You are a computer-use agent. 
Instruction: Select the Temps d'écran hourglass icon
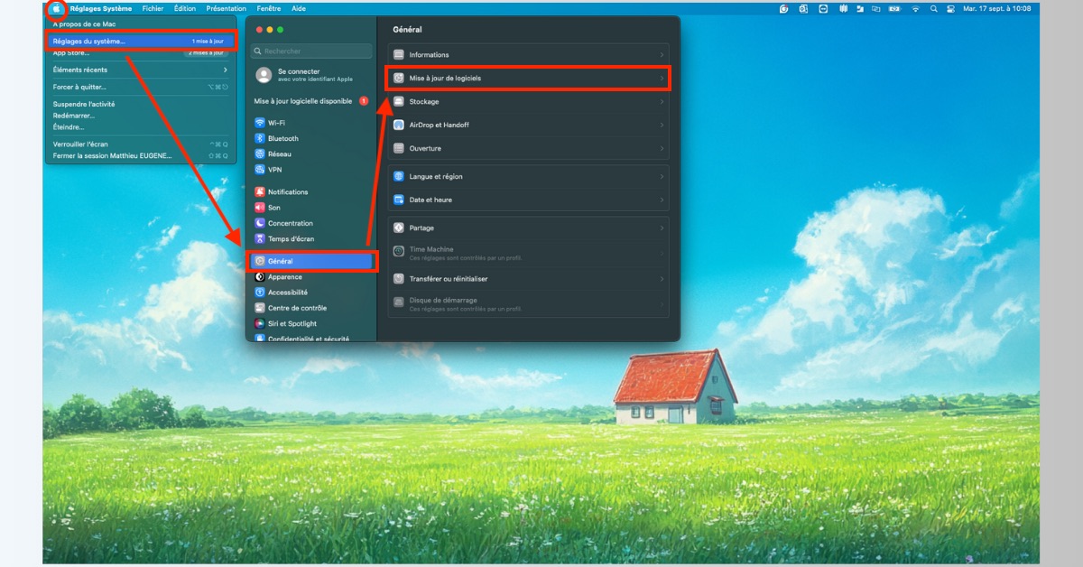pos(260,238)
